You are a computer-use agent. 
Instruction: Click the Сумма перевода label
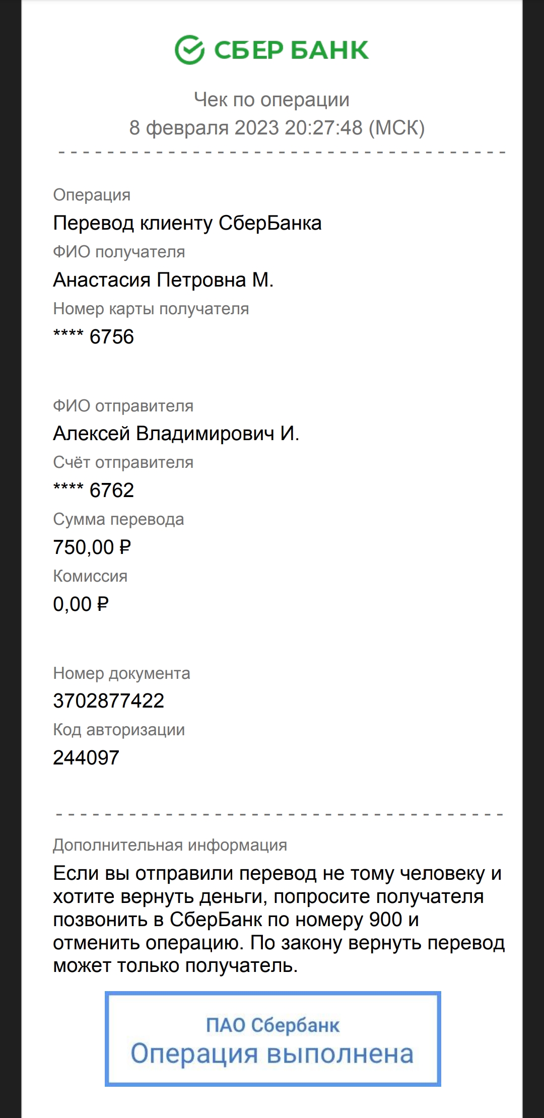(118, 520)
